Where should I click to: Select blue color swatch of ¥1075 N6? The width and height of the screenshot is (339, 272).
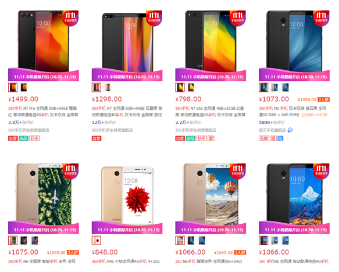pyautogui.click(x=35, y=241)
